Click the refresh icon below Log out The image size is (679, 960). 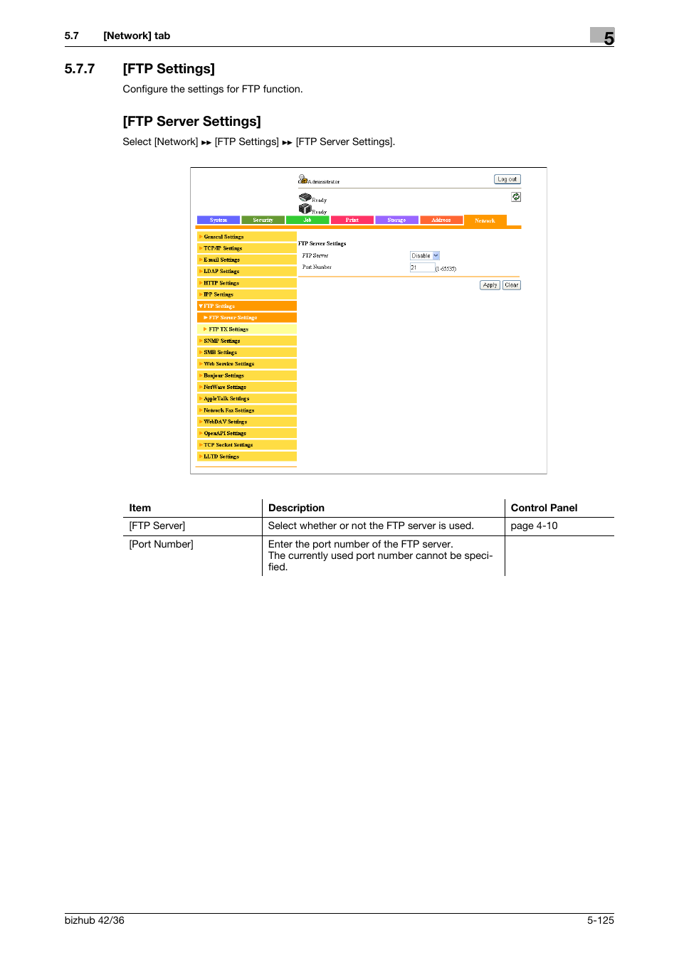click(x=516, y=197)
